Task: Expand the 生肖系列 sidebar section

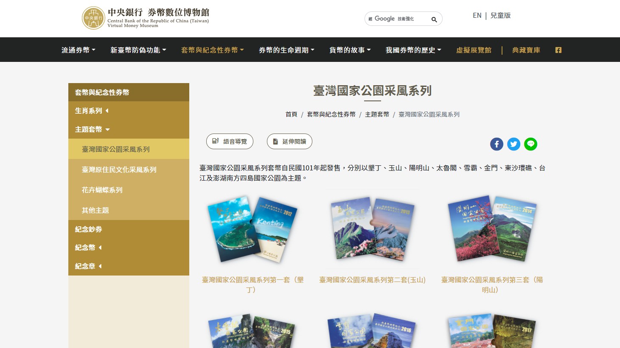Action: (x=129, y=111)
